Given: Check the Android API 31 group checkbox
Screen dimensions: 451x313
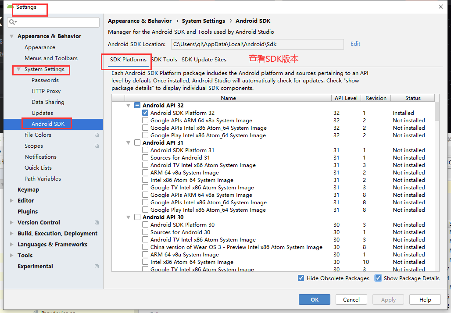Looking at the screenshot, I should 137,142.
